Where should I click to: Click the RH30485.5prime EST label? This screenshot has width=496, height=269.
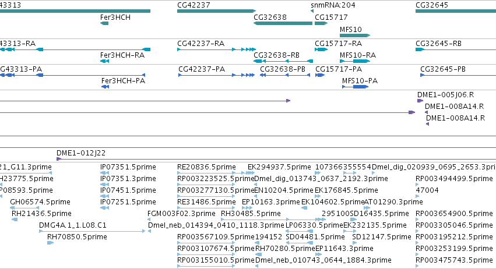click(251, 213)
